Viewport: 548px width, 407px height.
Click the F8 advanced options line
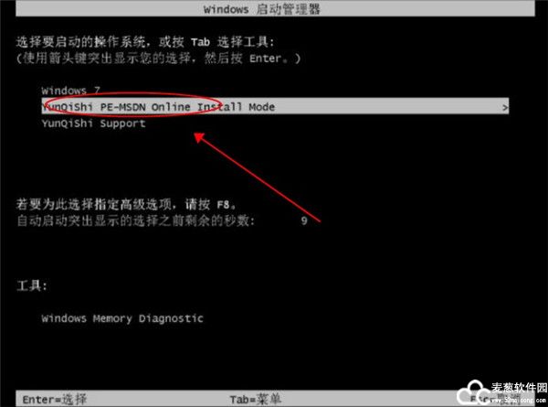coord(126,204)
